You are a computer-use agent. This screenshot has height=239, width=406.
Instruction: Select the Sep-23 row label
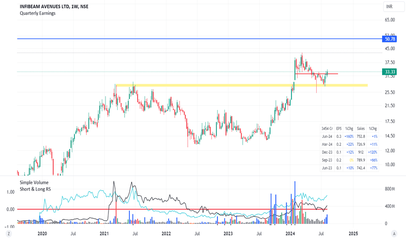[327, 160]
